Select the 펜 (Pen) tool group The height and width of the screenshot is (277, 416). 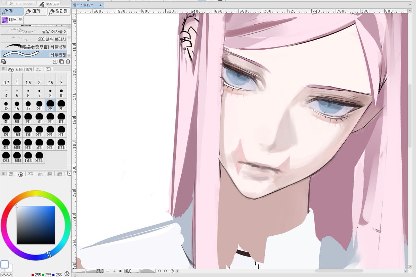(12, 11)
